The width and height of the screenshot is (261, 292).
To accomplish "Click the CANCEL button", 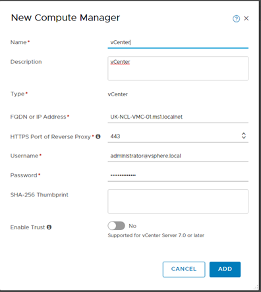I will pos(184,269).
